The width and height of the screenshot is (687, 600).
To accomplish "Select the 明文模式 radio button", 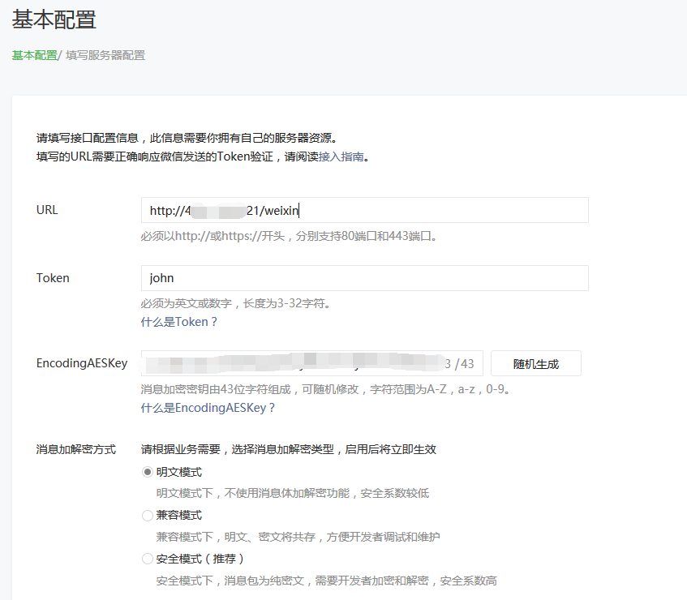I will [x=148, y=472].
